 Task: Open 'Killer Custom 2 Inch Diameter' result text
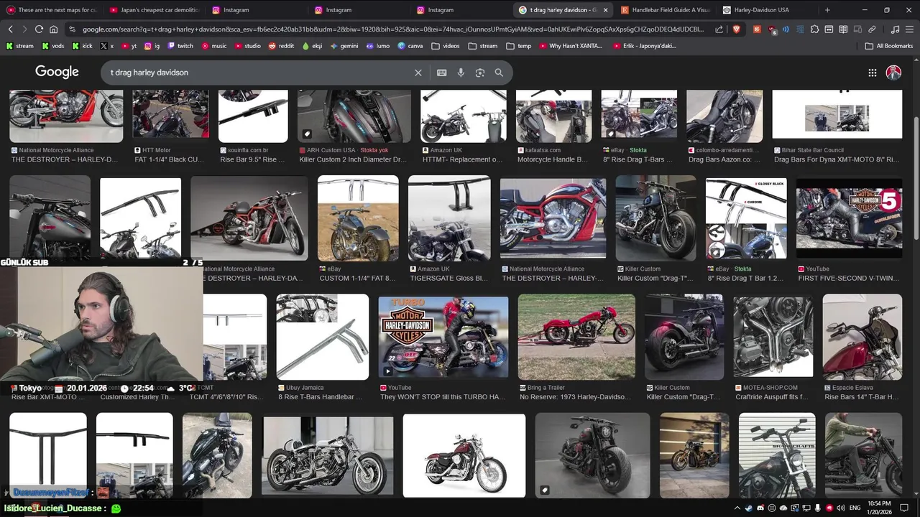[353, 159]
